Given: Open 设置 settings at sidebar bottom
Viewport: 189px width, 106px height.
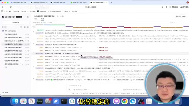Looking at the screenshot, I should (5, 92).
